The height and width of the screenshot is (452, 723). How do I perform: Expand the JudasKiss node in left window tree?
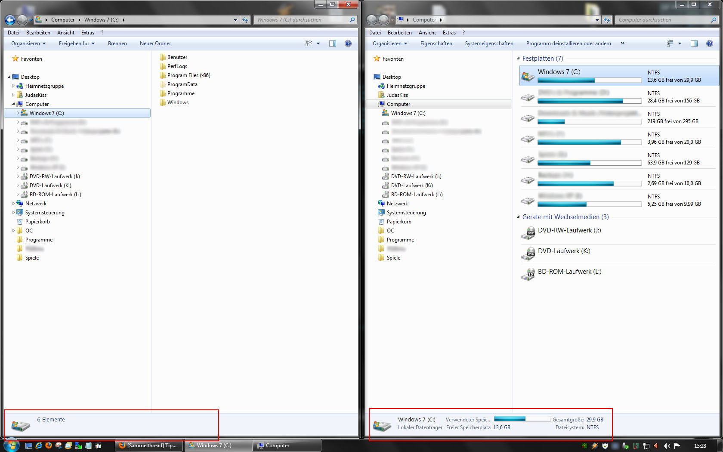click(x=13, y=95)
